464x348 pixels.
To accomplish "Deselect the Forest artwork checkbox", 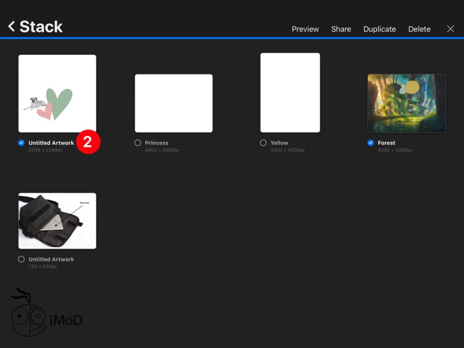I will coord(371,143).
